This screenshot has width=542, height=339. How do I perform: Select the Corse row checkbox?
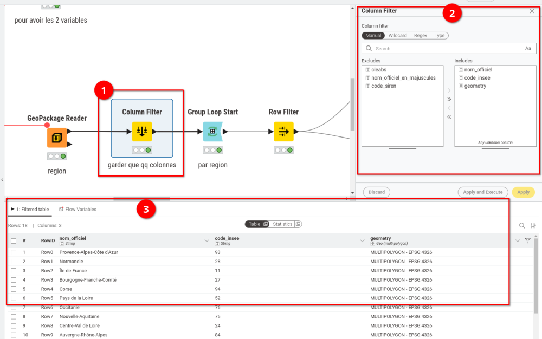[14, 289]
